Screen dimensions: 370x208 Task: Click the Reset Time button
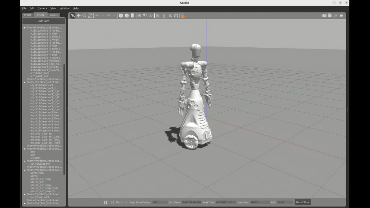point(303,202)
